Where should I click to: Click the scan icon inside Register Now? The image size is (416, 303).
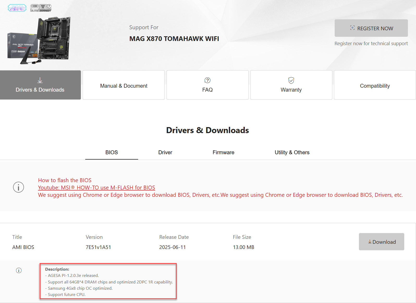tap(352, 28)
